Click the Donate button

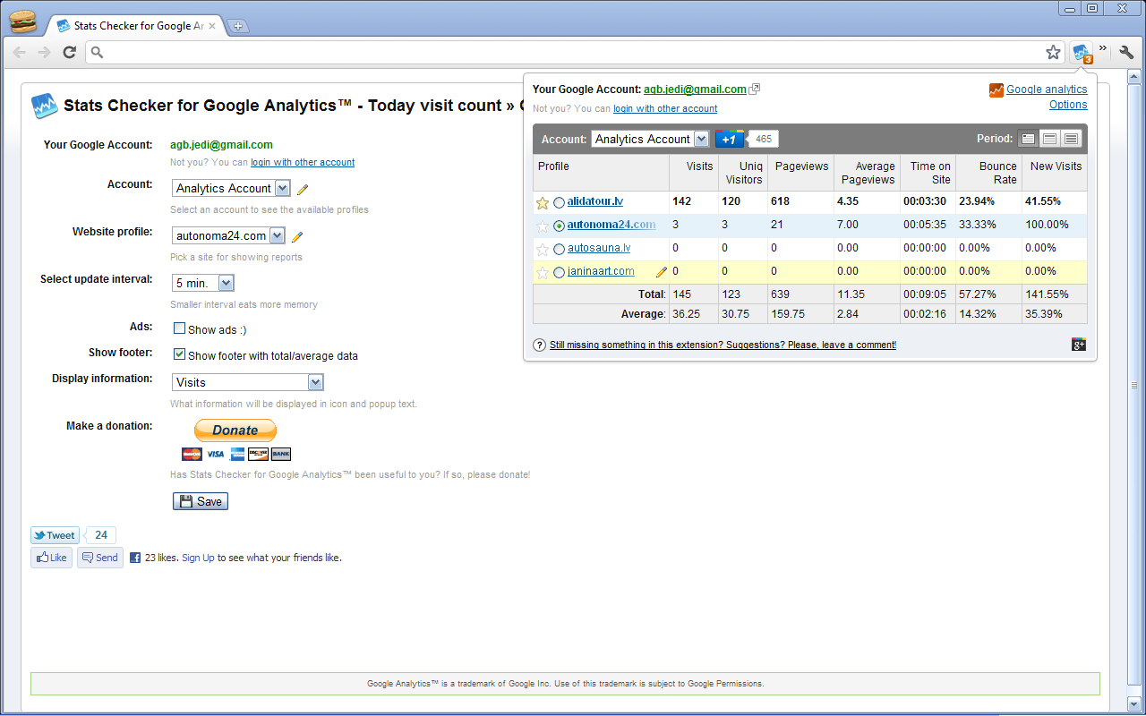pyautogui.click(x=235, y=430)
